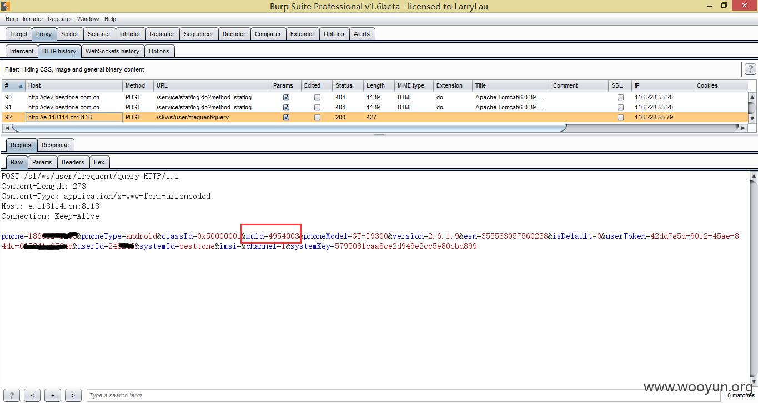Open the Help menu

pyautogui.click(x=110, y=19)
